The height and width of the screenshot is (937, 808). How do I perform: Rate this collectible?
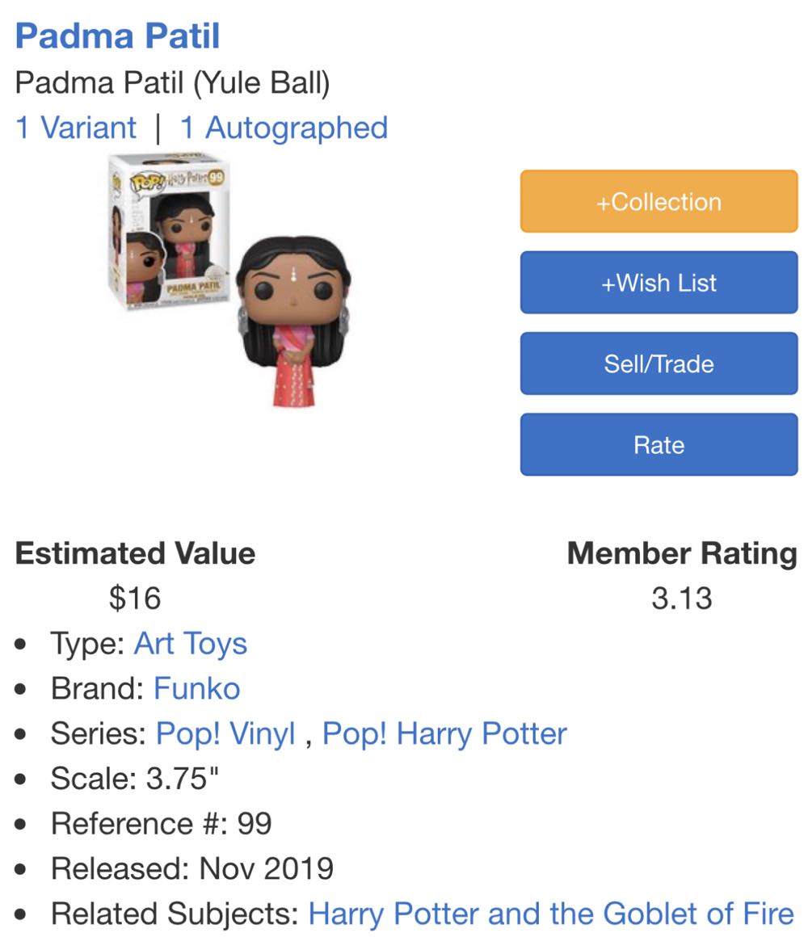pyautogui.click(x=658, y=443)
